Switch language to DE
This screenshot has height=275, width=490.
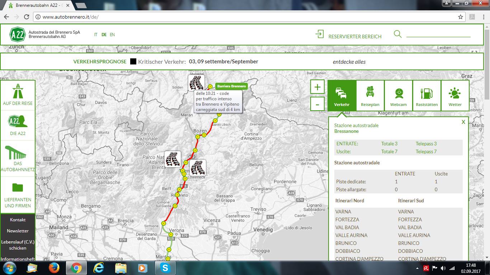click(x=104, y=35)
